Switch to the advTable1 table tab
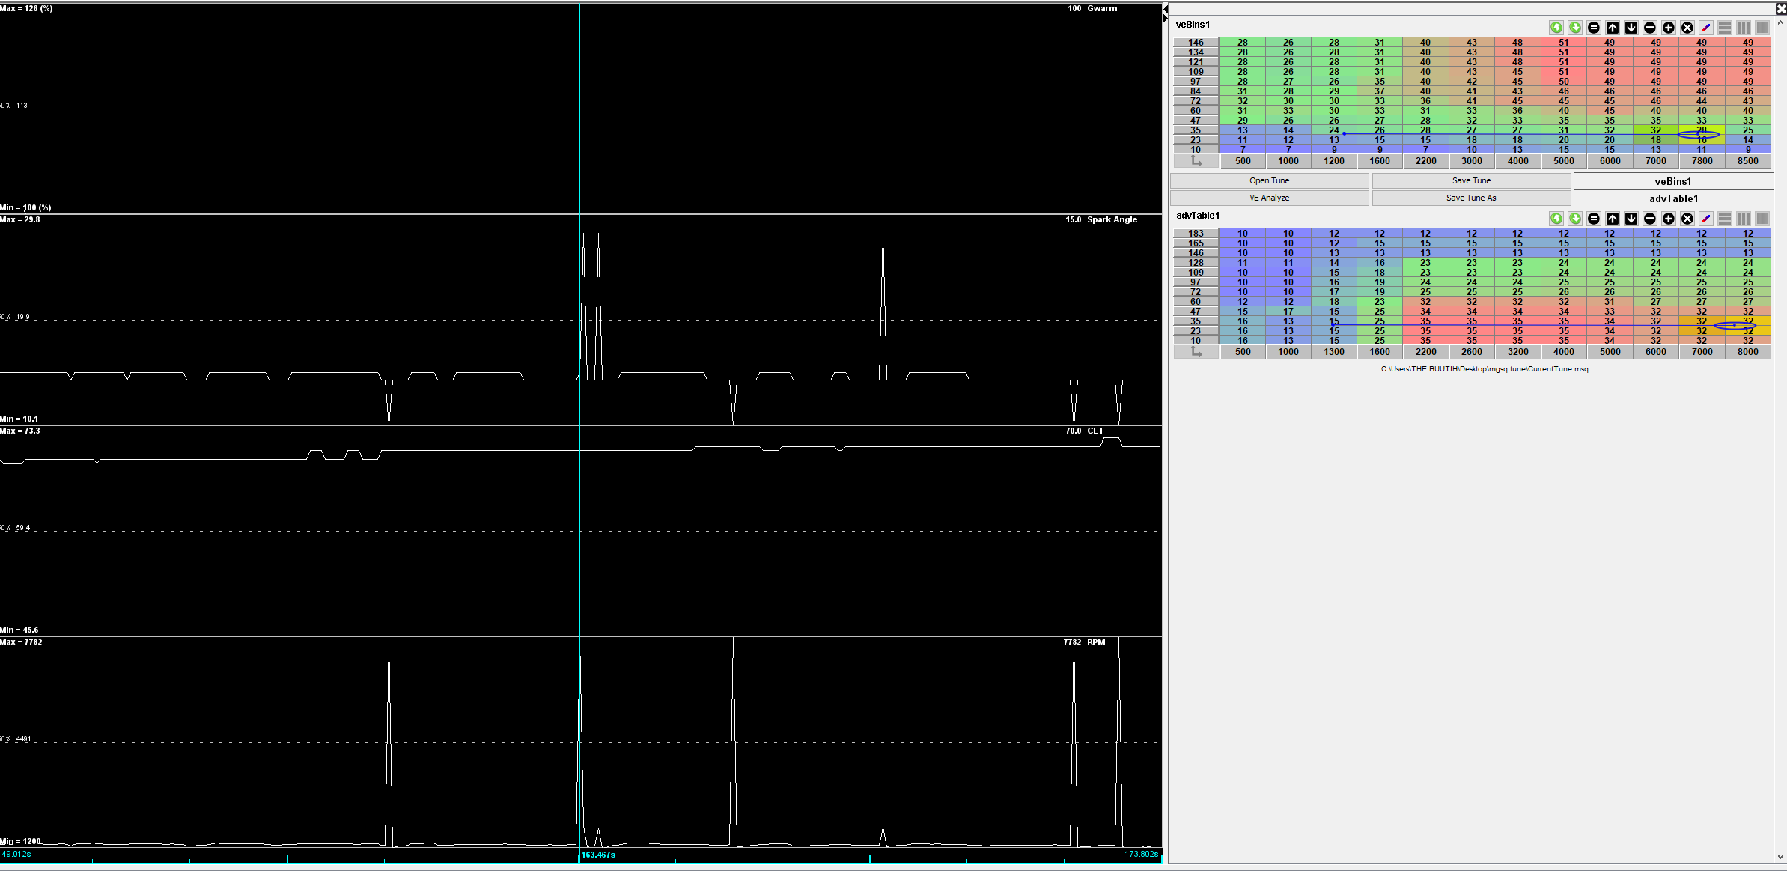Viewport: 1787px width, 871px height. point(1672,198)
